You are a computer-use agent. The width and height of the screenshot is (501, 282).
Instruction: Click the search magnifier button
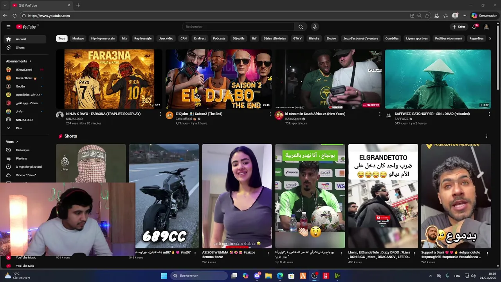point(301,27)
